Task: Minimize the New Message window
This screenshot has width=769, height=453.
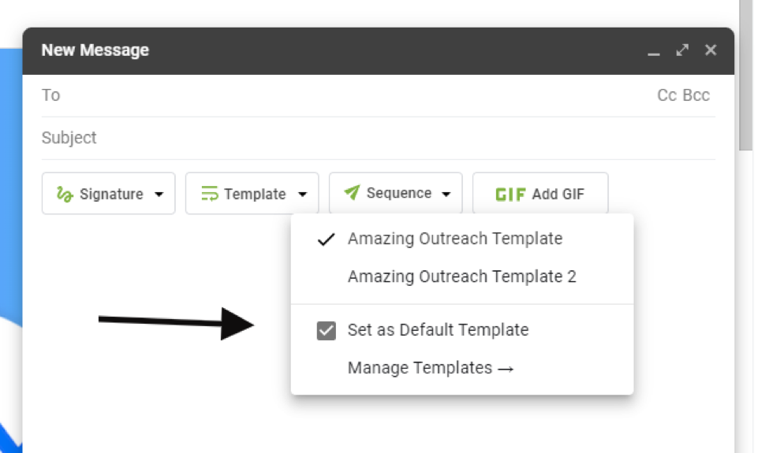Action: [653, 51]
